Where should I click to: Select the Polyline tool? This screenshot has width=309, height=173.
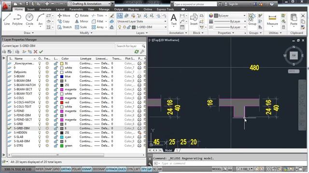pos(17,19)
